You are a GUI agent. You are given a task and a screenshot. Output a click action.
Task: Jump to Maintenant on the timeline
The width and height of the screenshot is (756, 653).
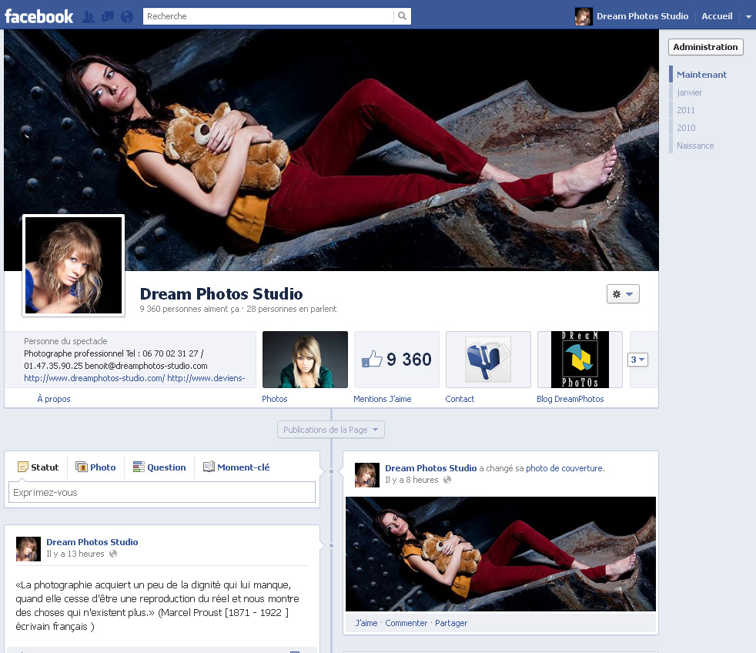click(x=701, y=75)
